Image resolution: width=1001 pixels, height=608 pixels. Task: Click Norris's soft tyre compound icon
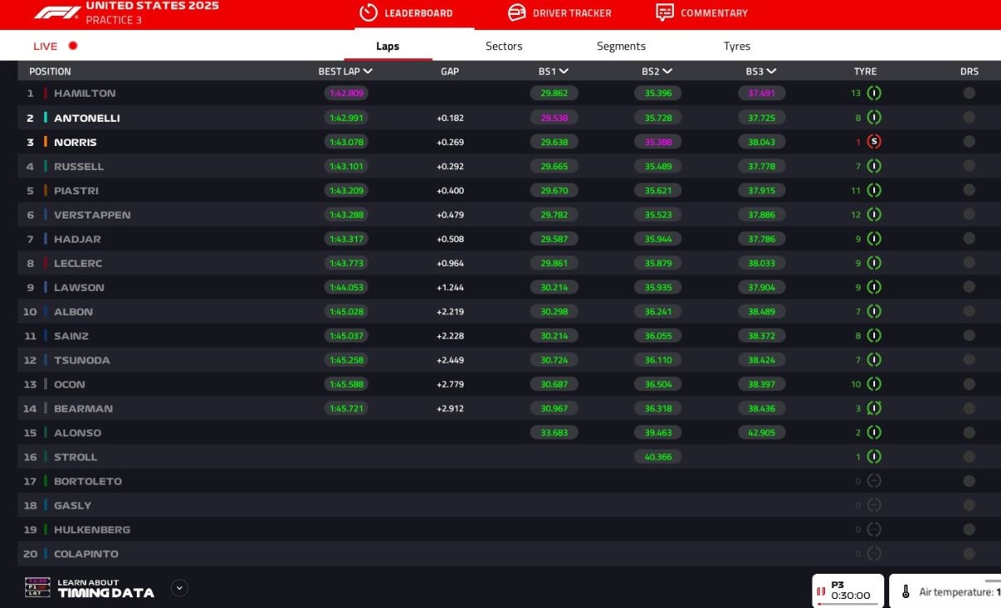pos(874,142)
